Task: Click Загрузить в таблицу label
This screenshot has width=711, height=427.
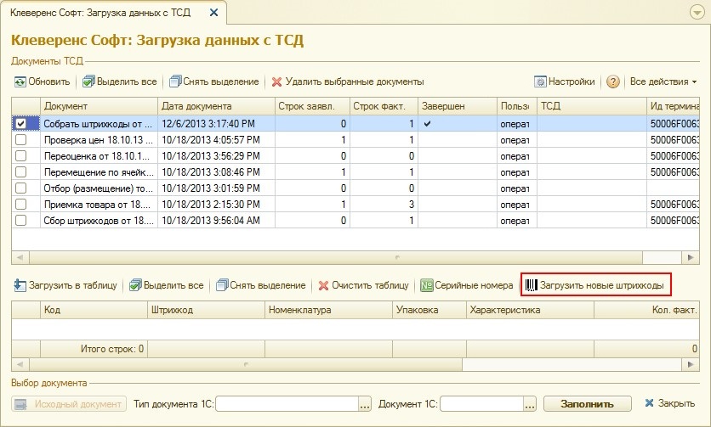Action: 73,286
